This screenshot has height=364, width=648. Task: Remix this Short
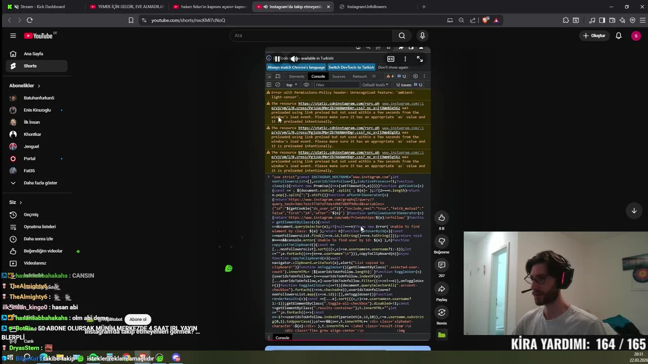tap(441, 312)
